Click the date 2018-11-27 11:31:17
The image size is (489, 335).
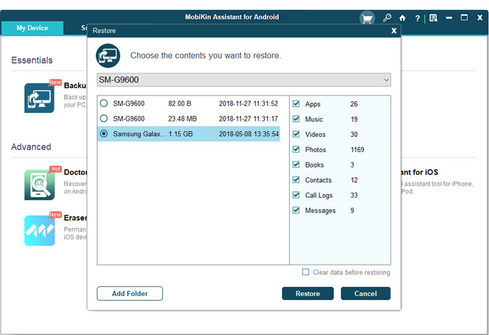click(x=248, y=119)
